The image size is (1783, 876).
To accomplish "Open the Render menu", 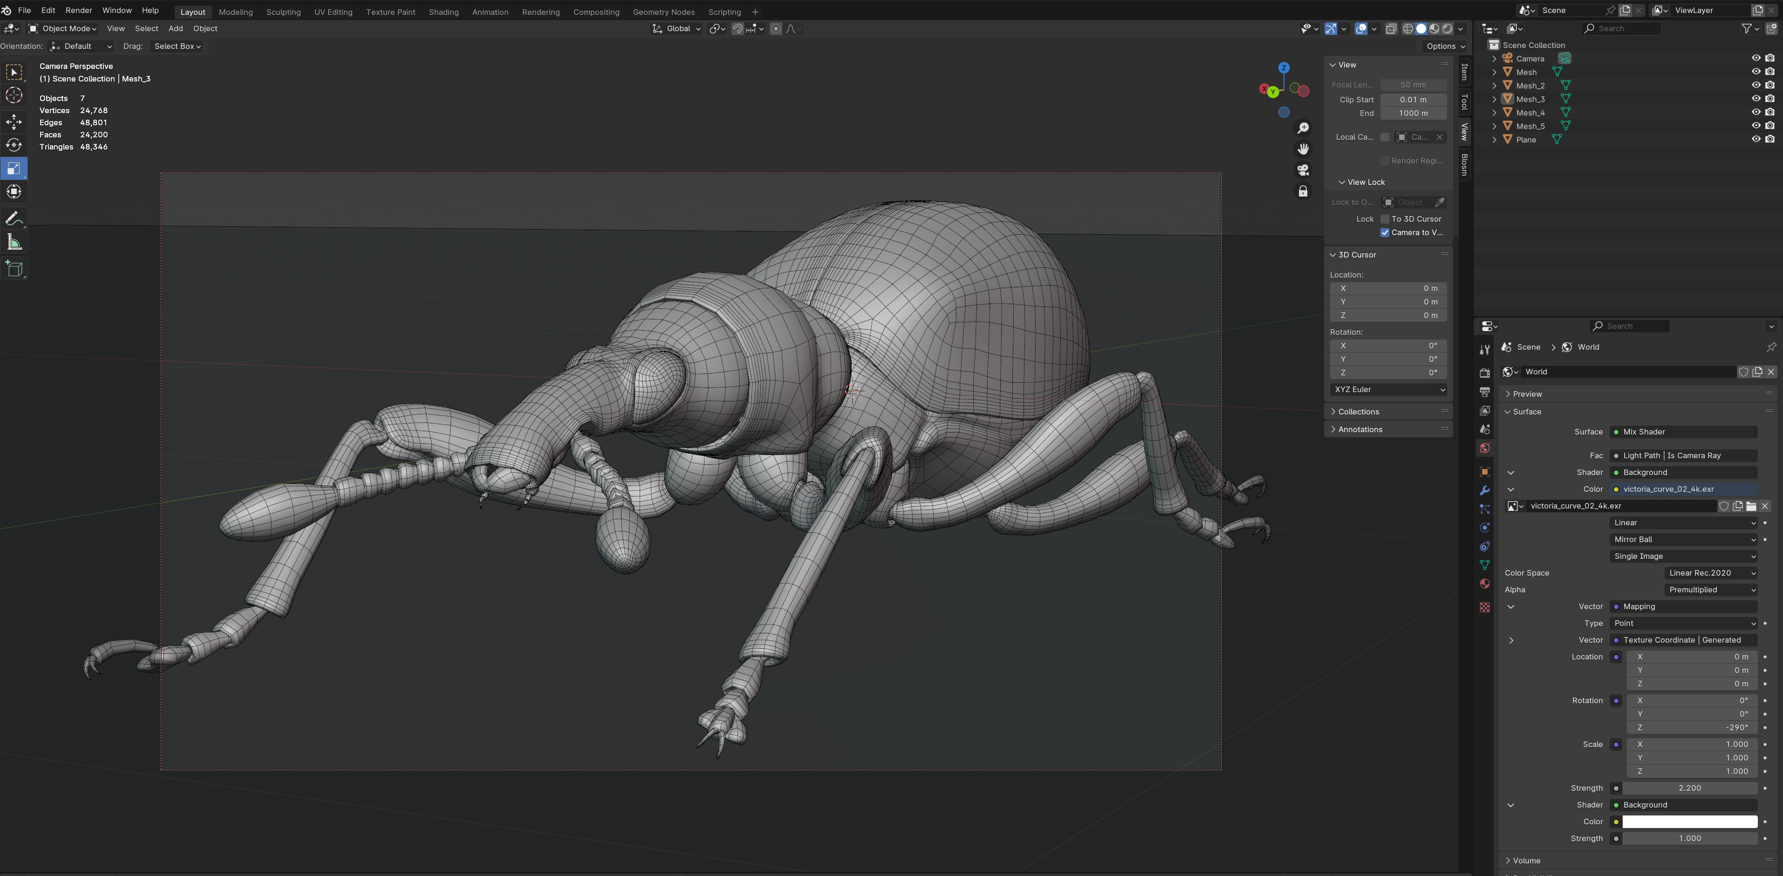I will [x=78, y=10].
